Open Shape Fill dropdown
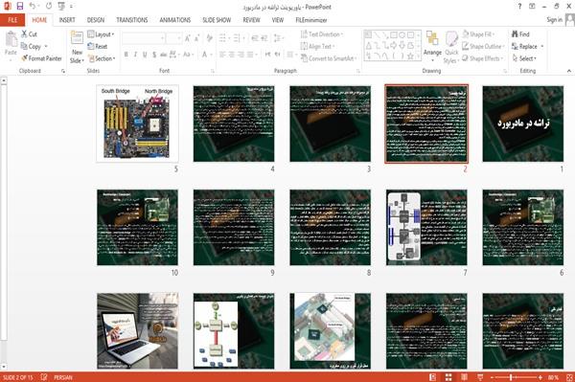 click(478, 34)
